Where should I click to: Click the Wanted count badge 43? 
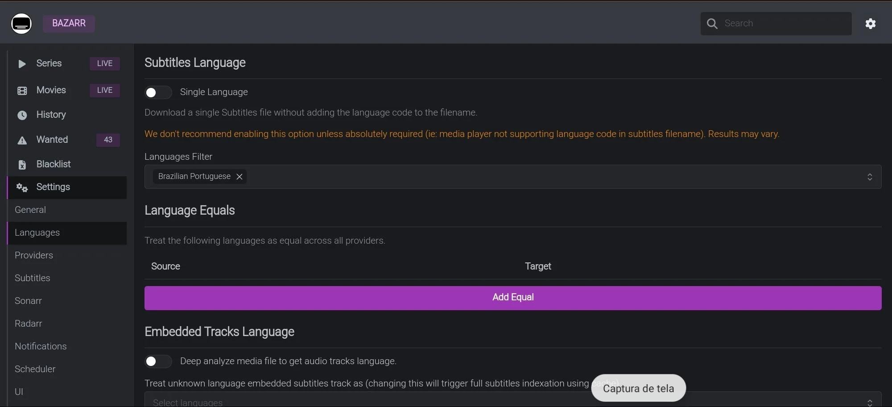click(108, 140)
